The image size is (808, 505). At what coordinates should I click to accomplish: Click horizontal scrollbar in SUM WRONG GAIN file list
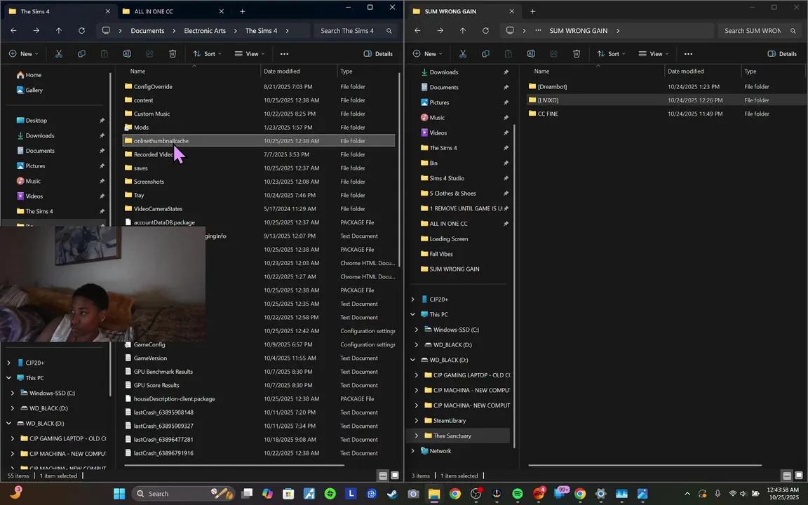coord(645,465)
